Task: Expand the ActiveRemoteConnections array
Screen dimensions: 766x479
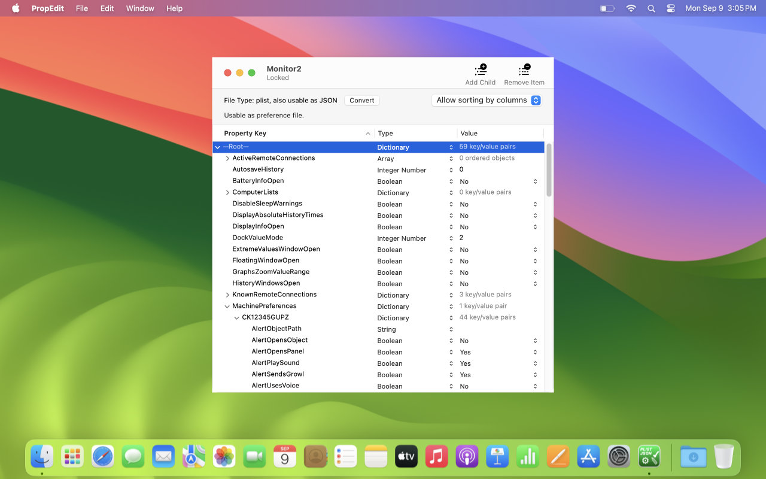Action: coord(227,159)
